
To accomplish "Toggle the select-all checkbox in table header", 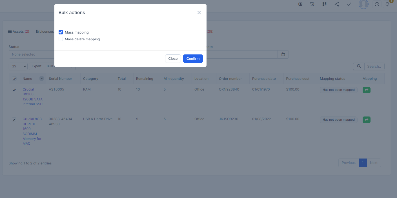I will pyautogui.click(x=14, y=79).
